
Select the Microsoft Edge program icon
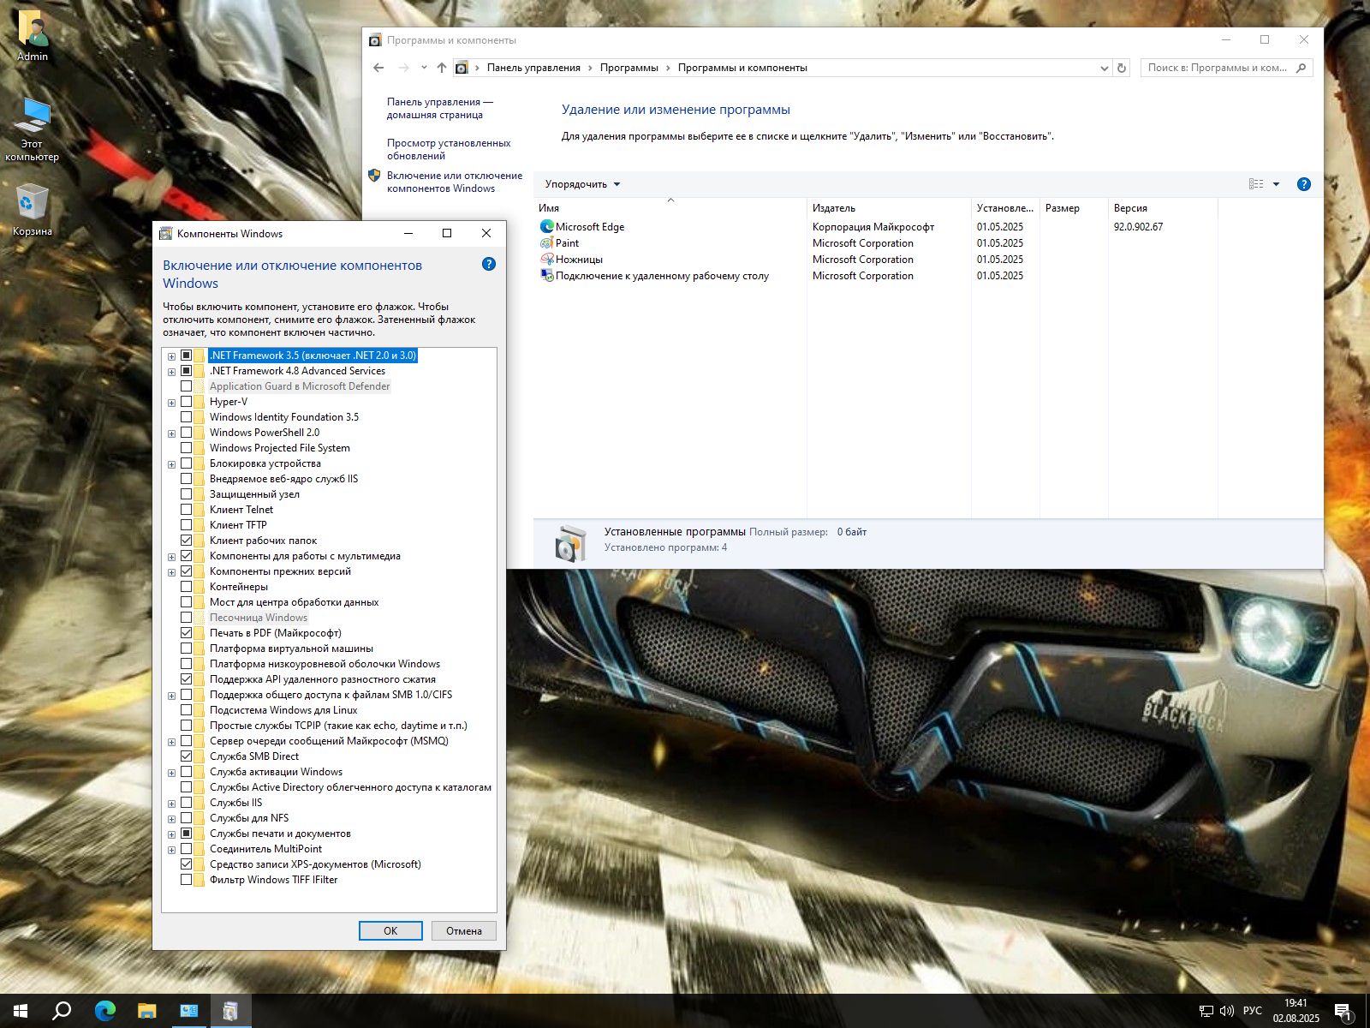[x=547, y=227]
